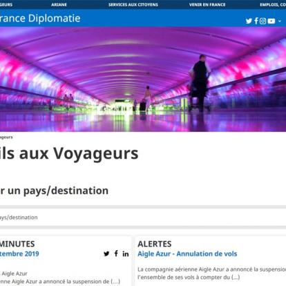
Task: Open the Twitter icon in the header
Action: [249, 21]
